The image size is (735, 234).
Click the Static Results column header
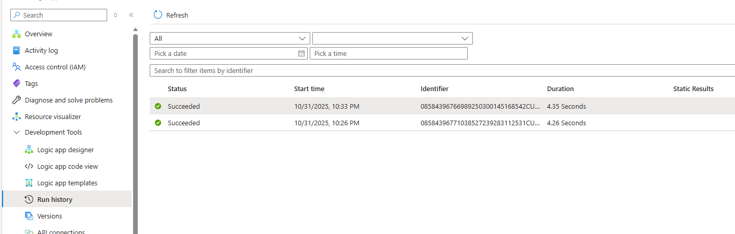point(694,89)
